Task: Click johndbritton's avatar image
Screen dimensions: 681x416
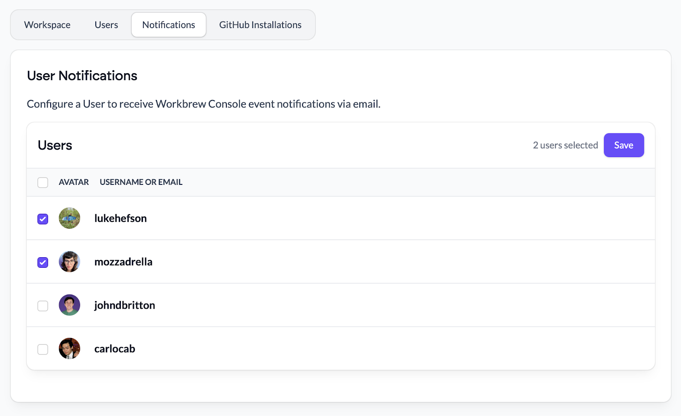Action: (69, 305)
